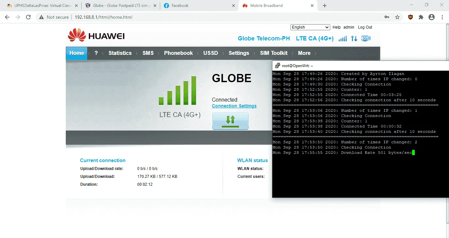Viewport: 449px width, 238px height.
Task: Open the USSD menu
Action: coord(211,53)
